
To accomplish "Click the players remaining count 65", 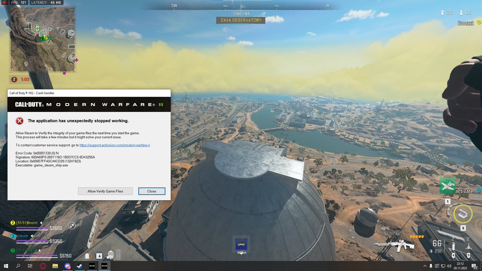I will tap(468, 13).
